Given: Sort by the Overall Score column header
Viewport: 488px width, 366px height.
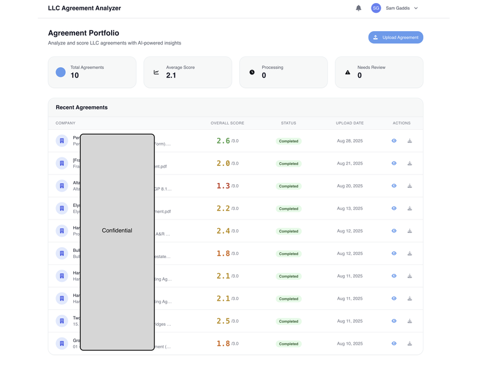Looking at the screenshot, I should 226,123.
